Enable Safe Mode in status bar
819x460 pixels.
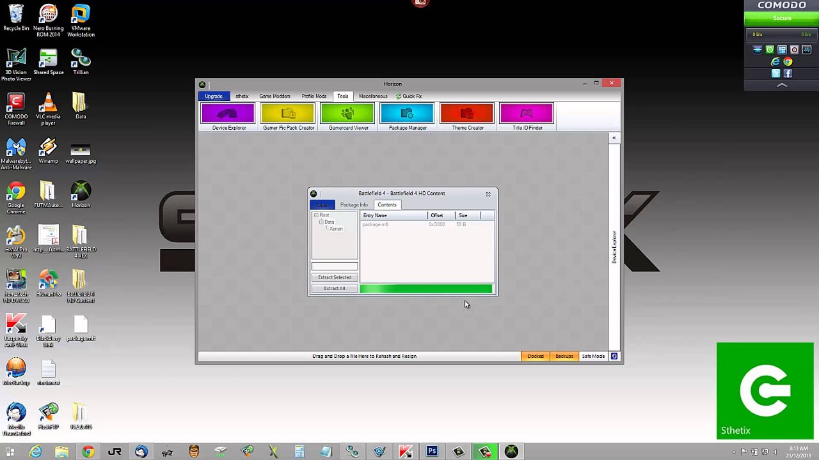[x=593, y=356]
